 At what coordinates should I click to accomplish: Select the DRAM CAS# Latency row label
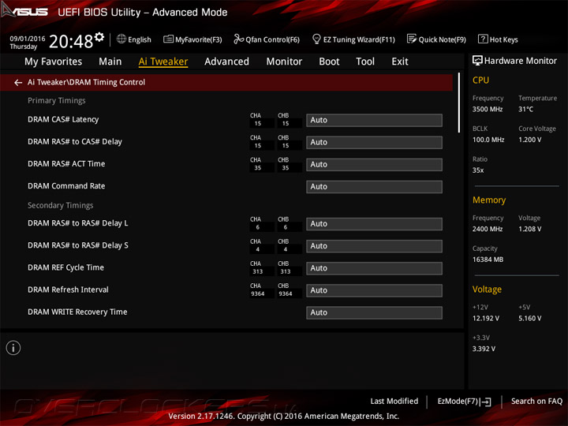point(63,120)
